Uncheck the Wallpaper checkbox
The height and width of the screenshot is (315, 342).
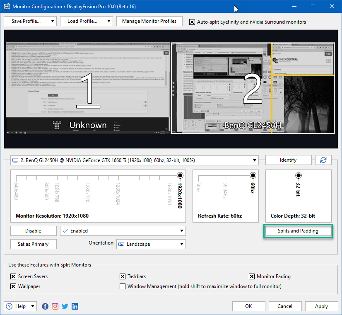(x=13, y=286)
